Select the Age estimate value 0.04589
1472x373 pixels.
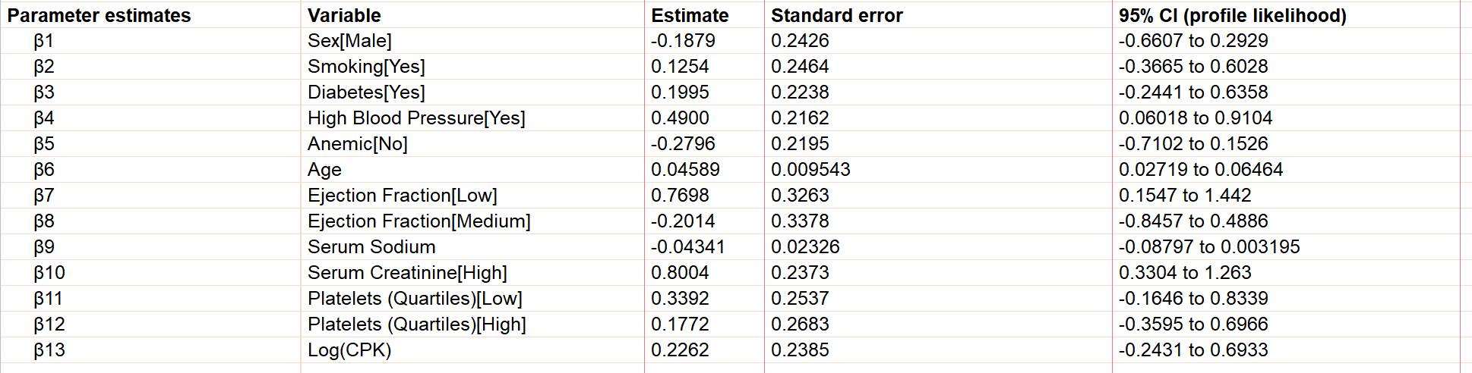point(685,170)
